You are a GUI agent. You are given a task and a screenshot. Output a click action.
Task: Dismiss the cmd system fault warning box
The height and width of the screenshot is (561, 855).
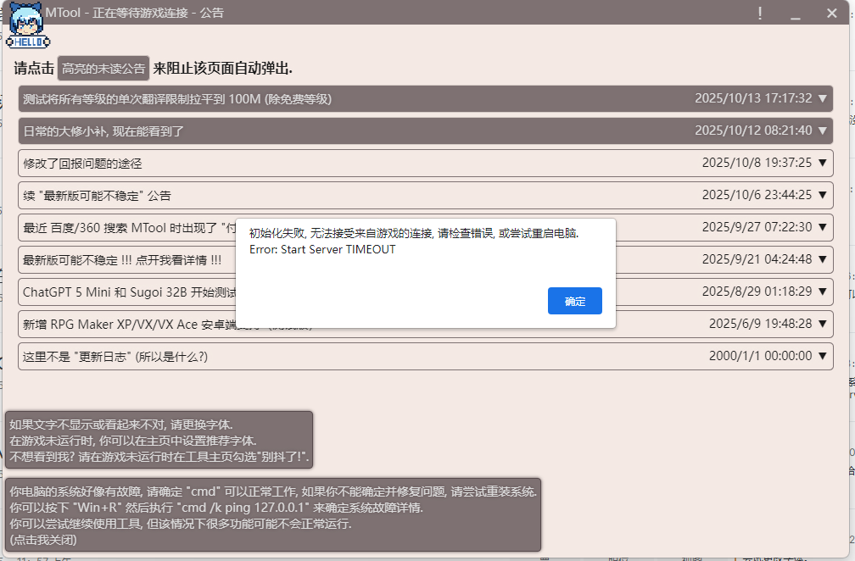273,515
